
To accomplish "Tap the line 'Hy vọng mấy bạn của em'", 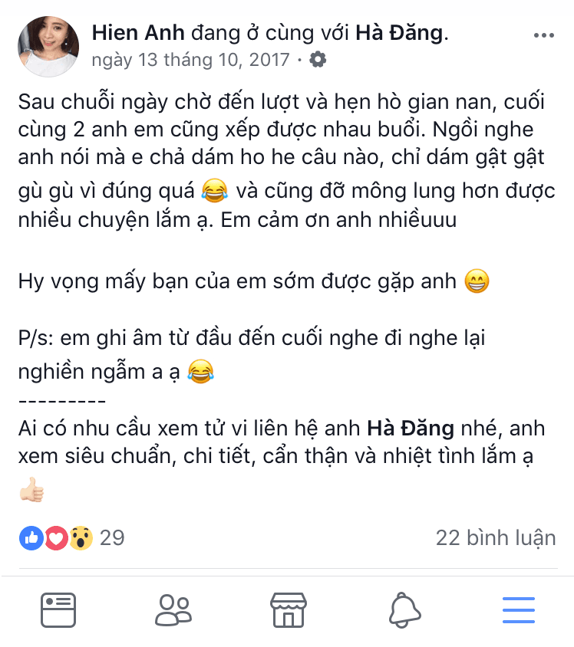I will [x=253, y=281].
